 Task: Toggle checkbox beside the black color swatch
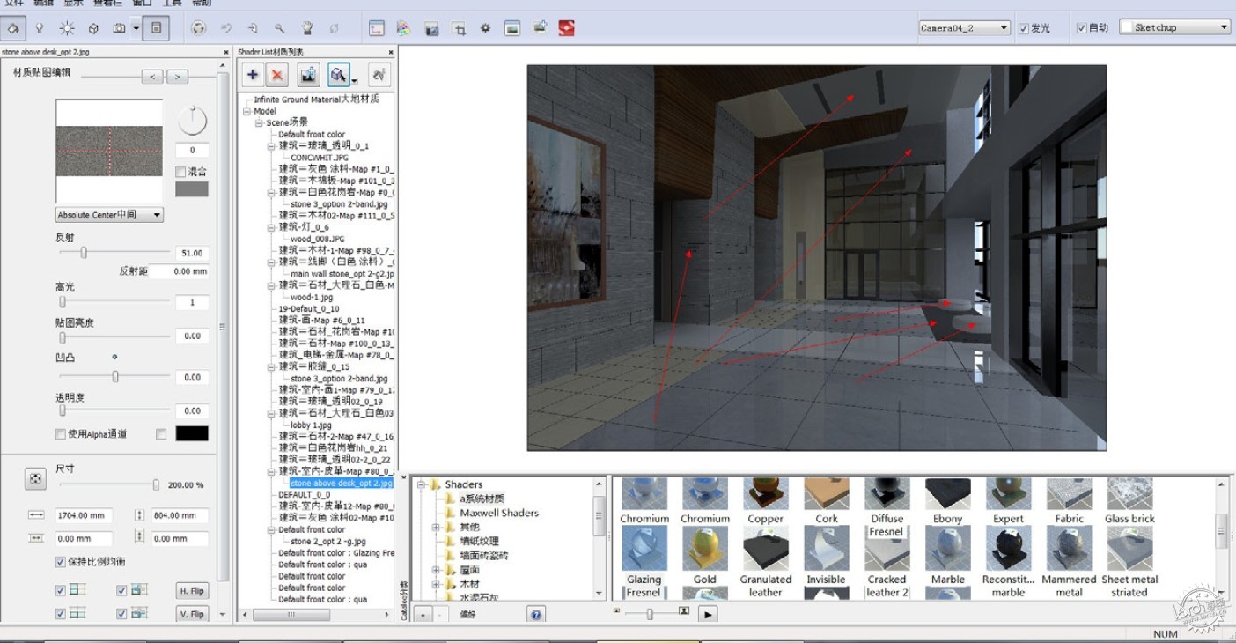(x=161, y=434)
